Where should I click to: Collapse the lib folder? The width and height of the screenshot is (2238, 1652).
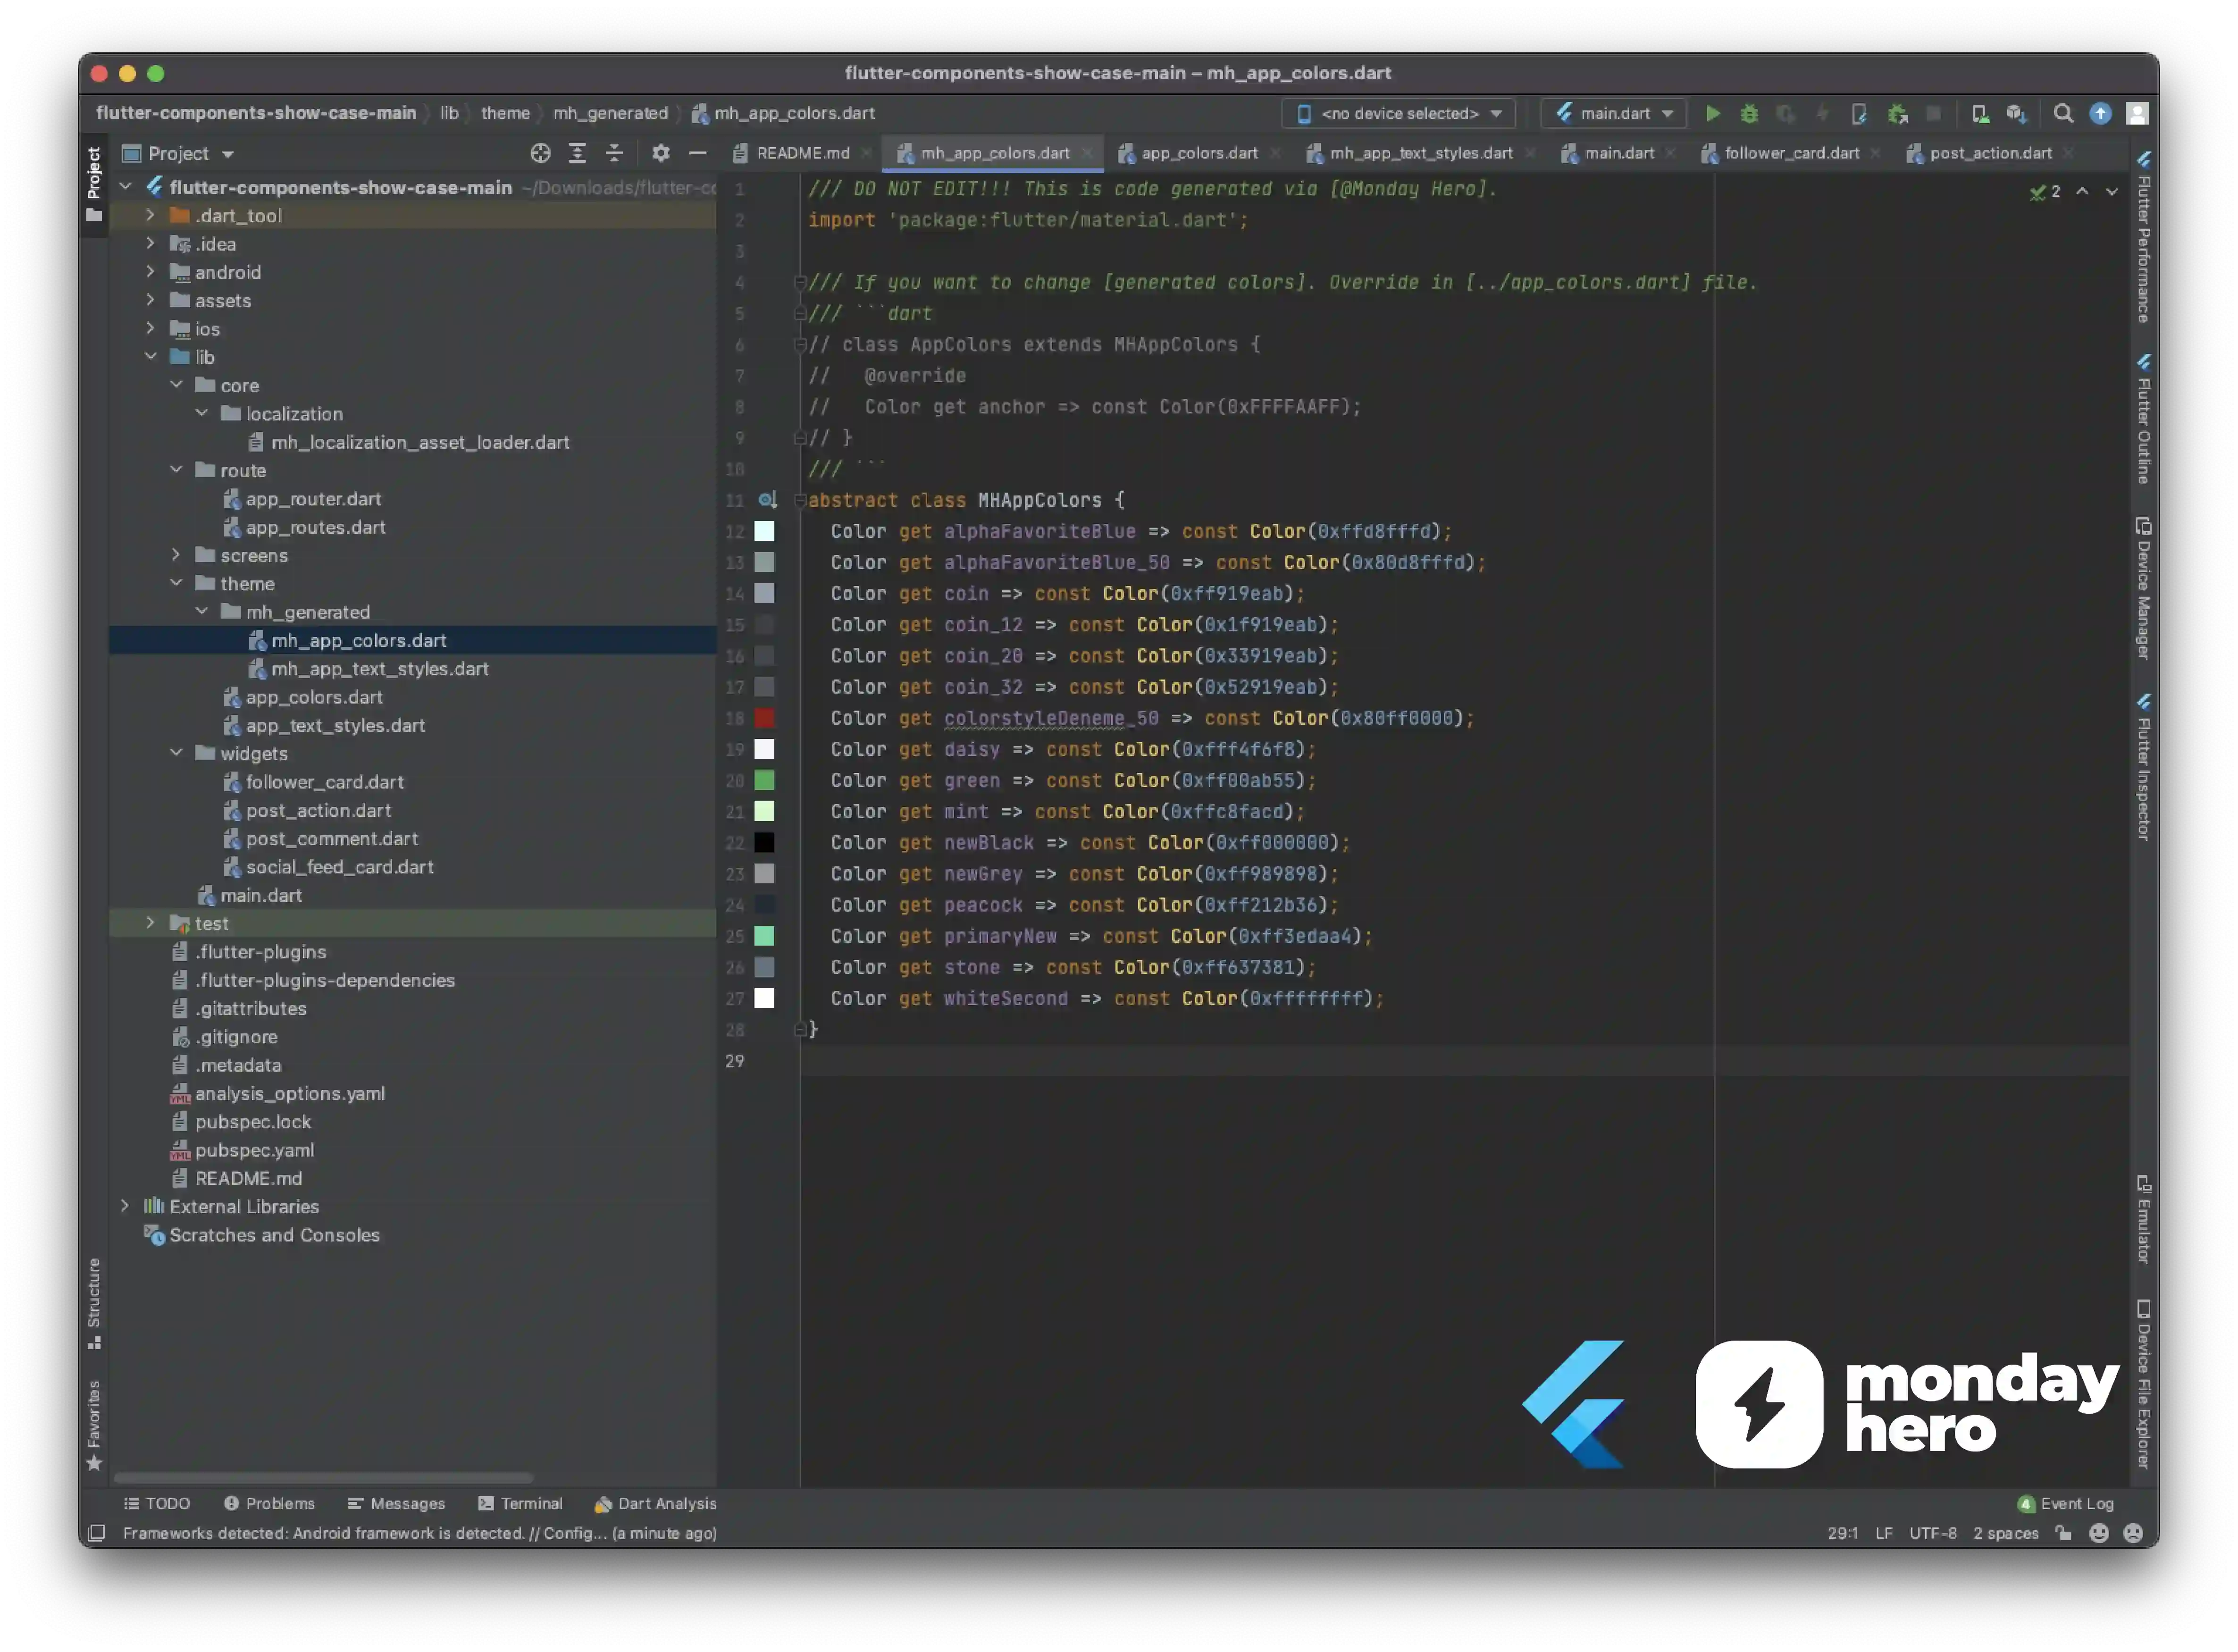pos(150,357)
